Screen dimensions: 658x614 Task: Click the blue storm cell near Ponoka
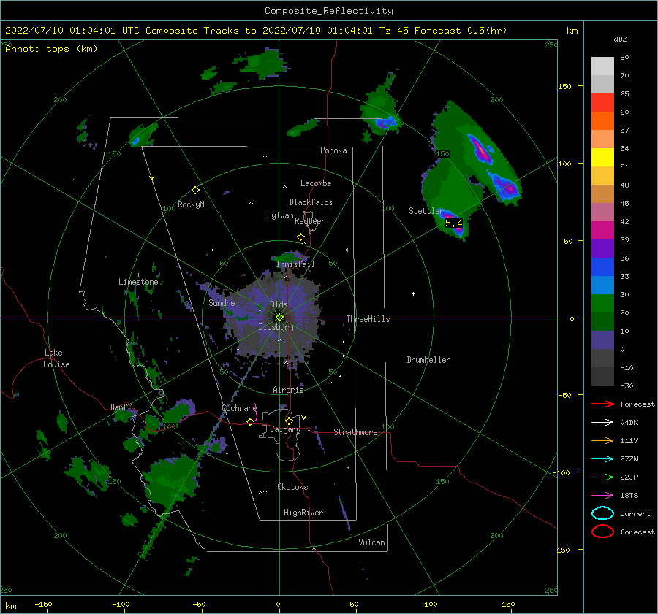(385, 123)
